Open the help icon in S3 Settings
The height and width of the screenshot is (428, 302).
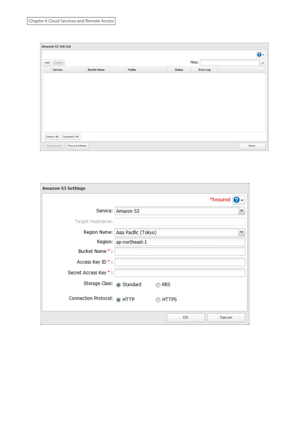click(x=239, y=200)
